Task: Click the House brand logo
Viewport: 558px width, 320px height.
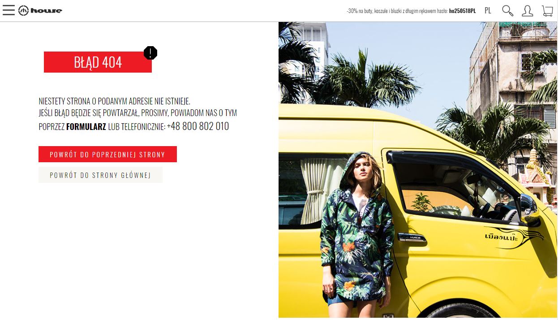Action: point(40,11)
